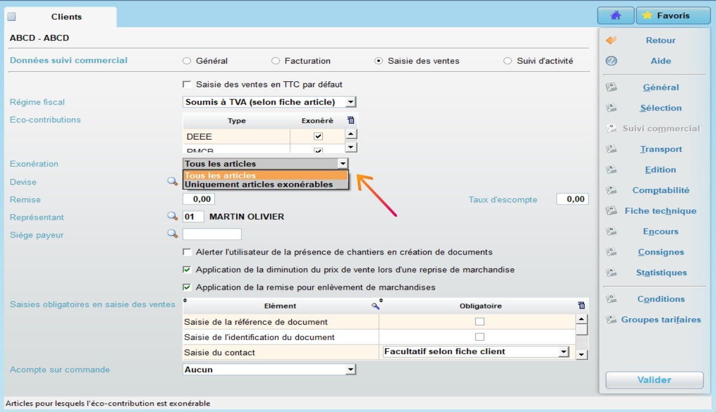Open the Acompte sur commande dropdown
716x412 pixels.
(x=351, y=369)
